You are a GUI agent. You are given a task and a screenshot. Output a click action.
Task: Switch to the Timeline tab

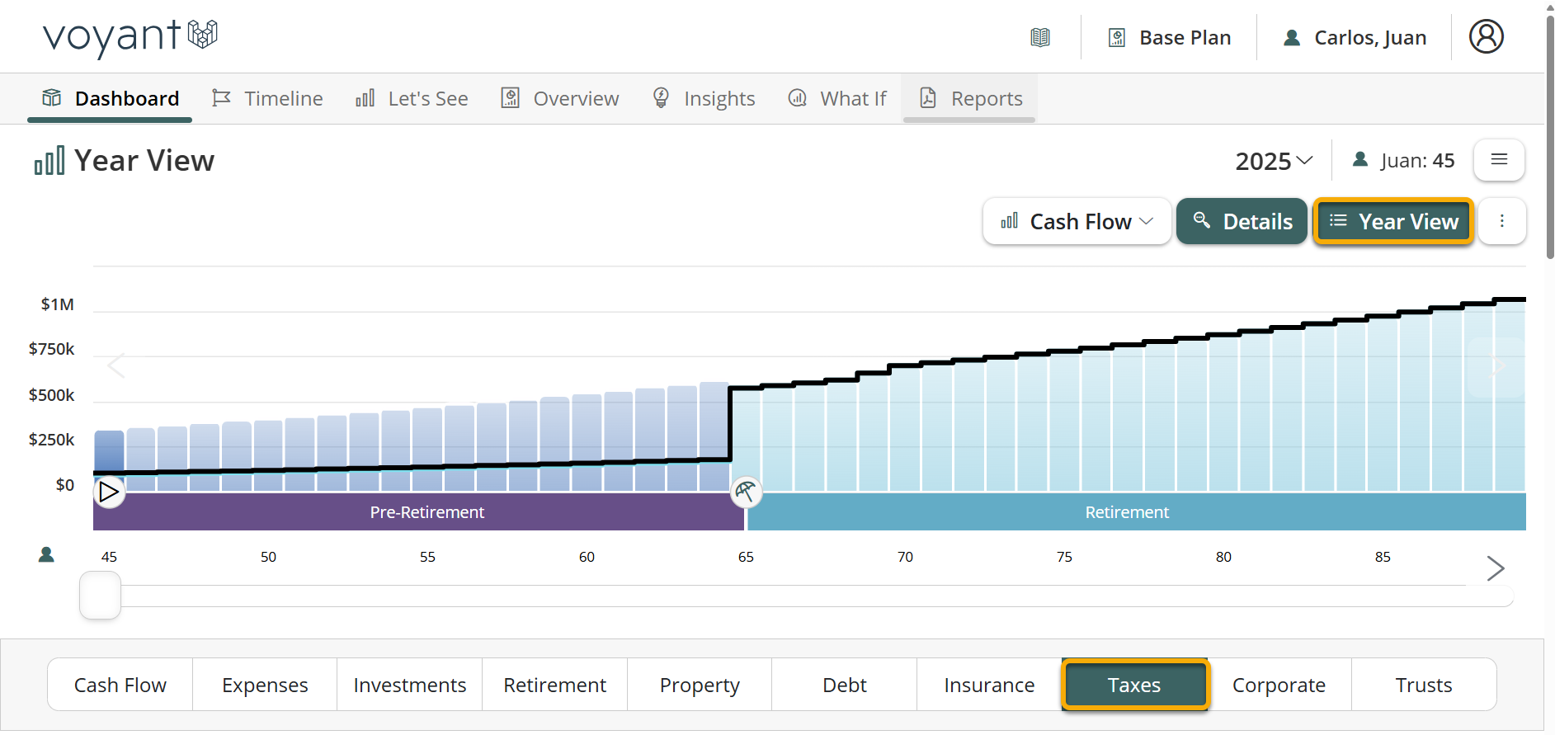[x=268, y=99]
